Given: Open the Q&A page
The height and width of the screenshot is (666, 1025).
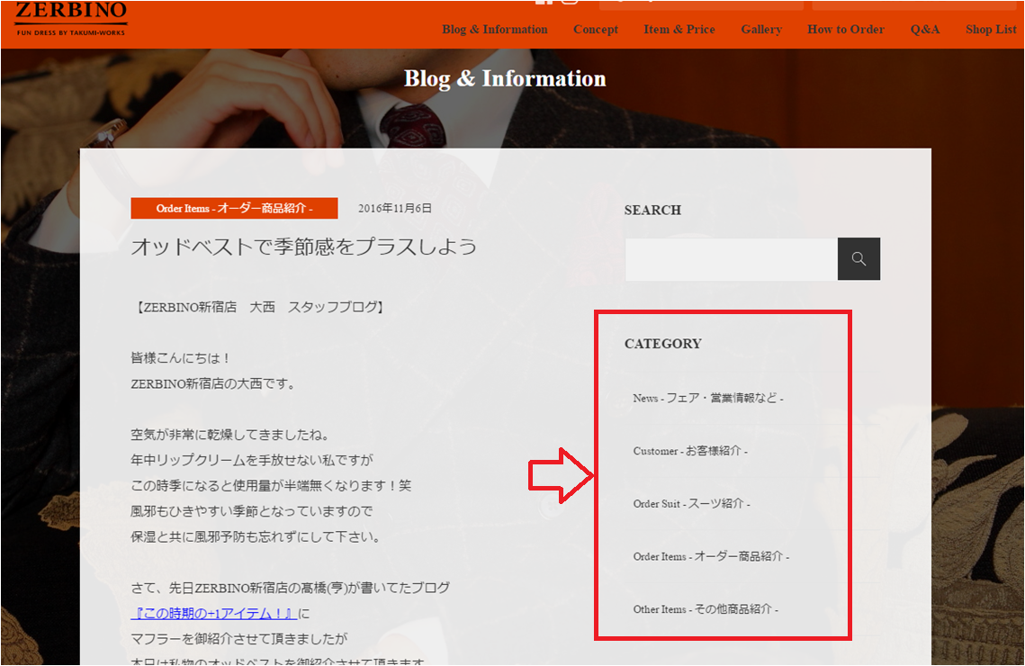Looking at the screenshot, I should tap(924, 30).
